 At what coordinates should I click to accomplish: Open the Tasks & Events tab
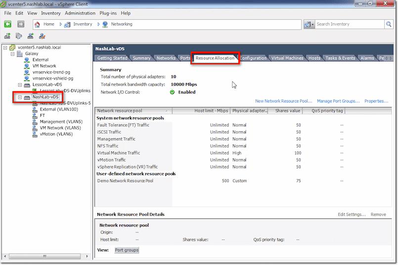point(340,58)
